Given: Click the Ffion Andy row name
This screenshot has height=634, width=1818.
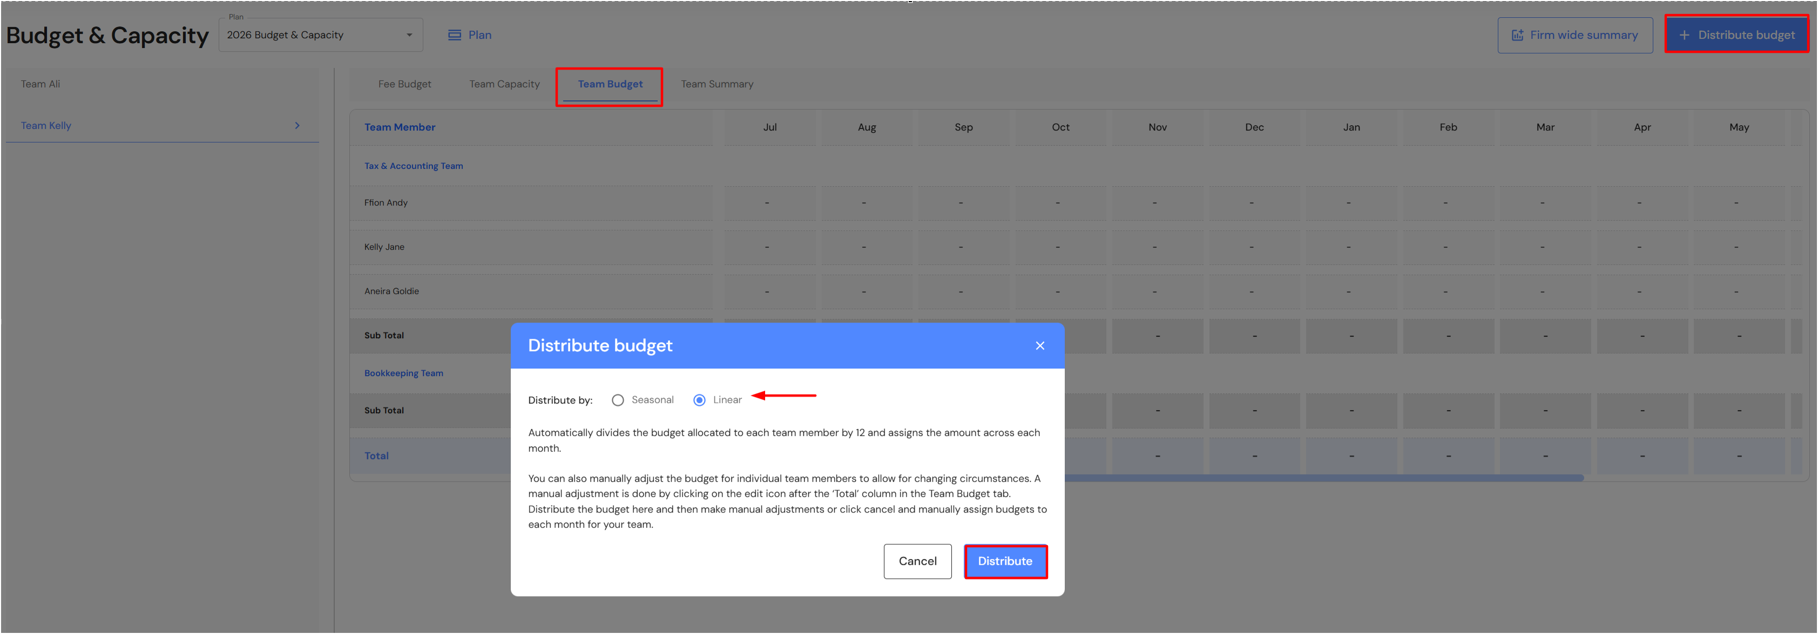Looking at the screenshot, I should point(386,202).
